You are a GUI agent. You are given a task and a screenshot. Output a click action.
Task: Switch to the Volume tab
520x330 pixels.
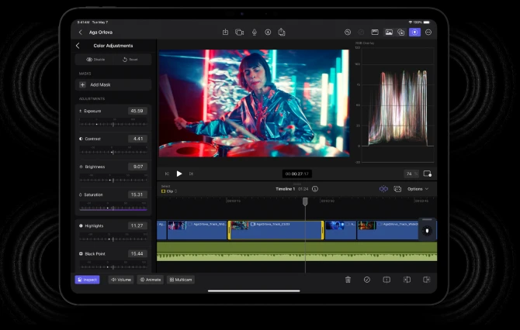pyautogui.click(x=121, y=280)
